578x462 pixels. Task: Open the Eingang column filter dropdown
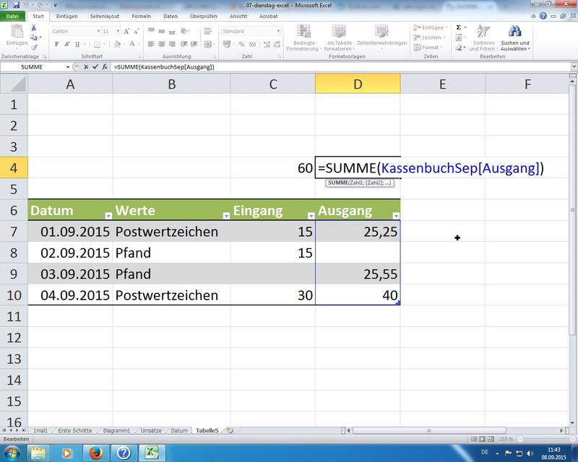[x=309, y=216]
